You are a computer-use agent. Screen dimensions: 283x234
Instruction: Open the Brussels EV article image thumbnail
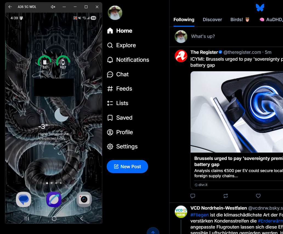pyautogui.click(x=237, y=112)
